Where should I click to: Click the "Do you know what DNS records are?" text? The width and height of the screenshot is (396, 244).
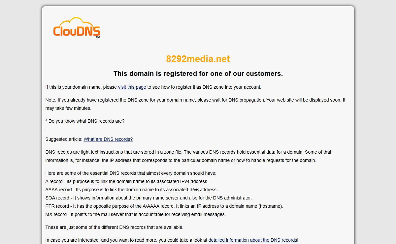85,121
